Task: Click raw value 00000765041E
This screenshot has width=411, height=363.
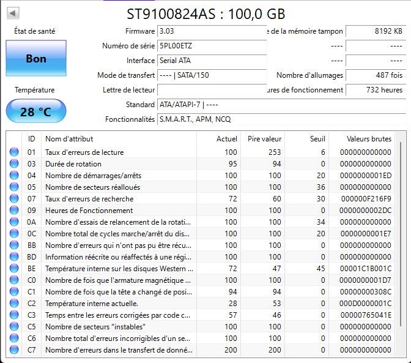Action: tap(366, 315)
